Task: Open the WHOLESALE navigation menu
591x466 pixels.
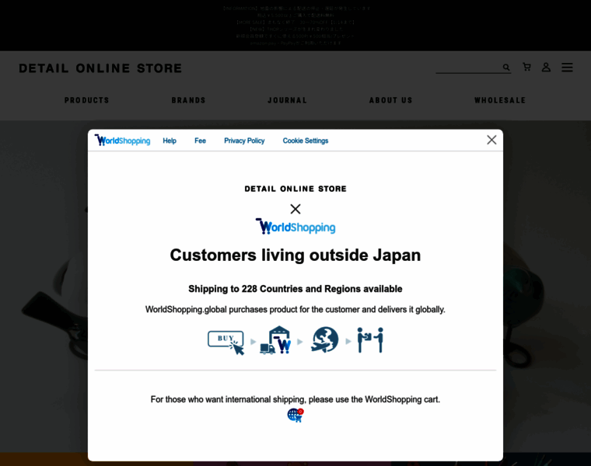Action: click(500, 100)
